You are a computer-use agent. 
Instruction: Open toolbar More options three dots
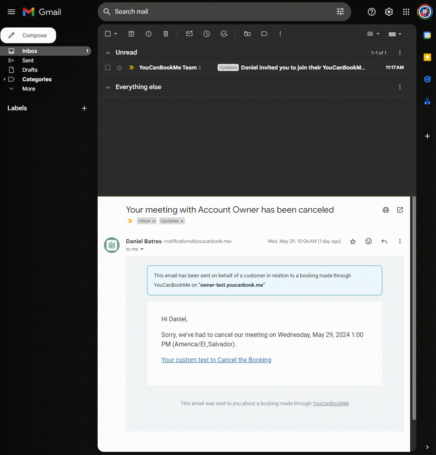coord(280,34)
